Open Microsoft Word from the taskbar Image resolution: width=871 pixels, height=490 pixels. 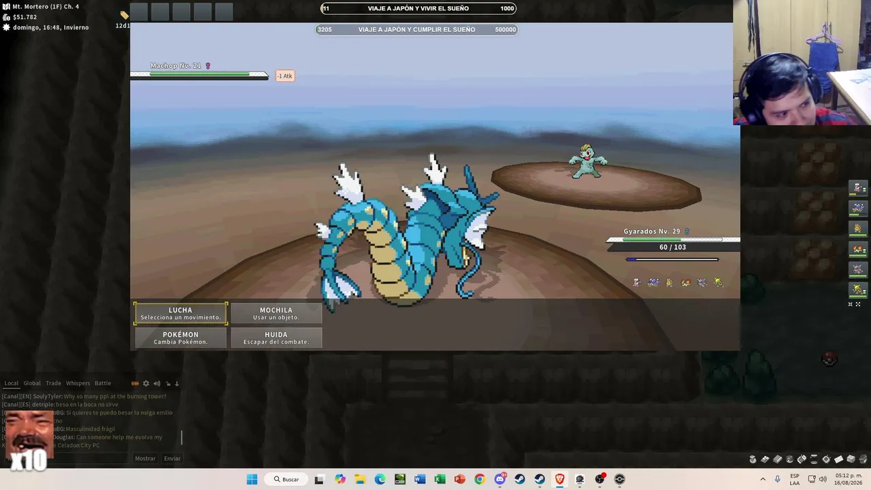point(420,479)
